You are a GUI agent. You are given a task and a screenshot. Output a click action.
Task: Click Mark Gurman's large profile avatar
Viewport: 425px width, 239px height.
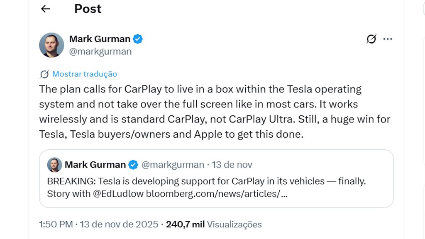point(51,45)
